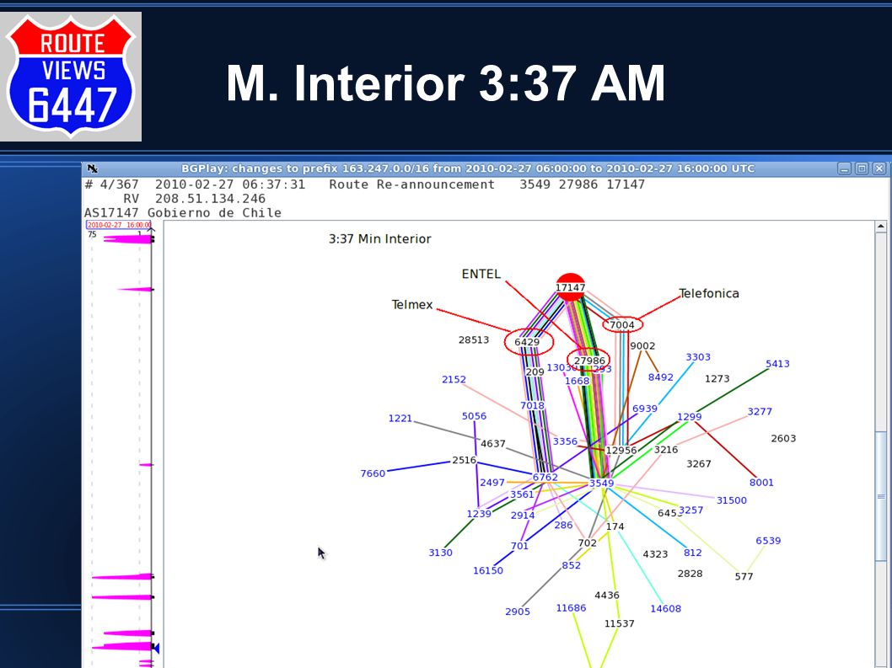Click AS node 3277
Image resolution: width=892 pixels, height=668 pixels.
tap(760, 412)
